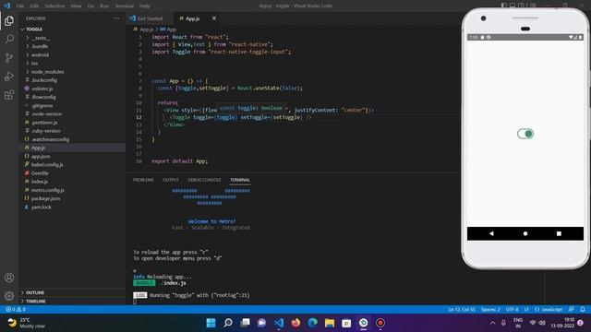Expand the OUTLINE section

pos(35,292)
